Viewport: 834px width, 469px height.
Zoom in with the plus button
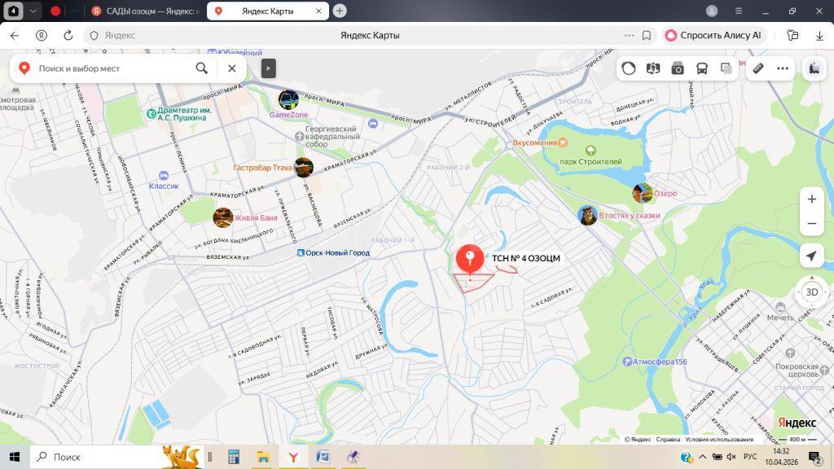(x=811, y=199)
